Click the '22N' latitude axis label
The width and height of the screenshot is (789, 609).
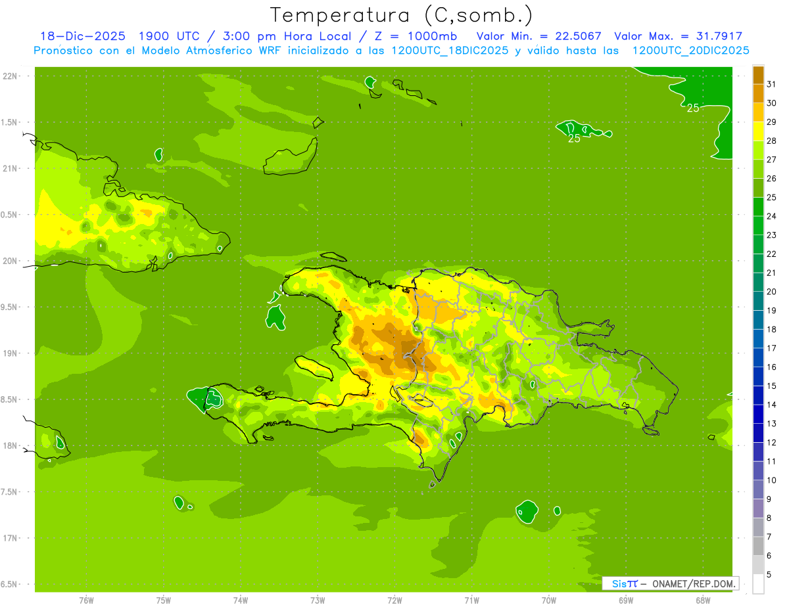pos(11,76)
